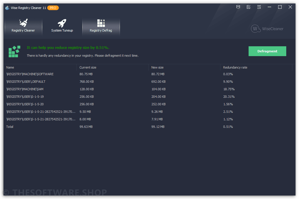Click the 1.56% redundancy rate value
The image size is (299, 199).
point(228,104)
